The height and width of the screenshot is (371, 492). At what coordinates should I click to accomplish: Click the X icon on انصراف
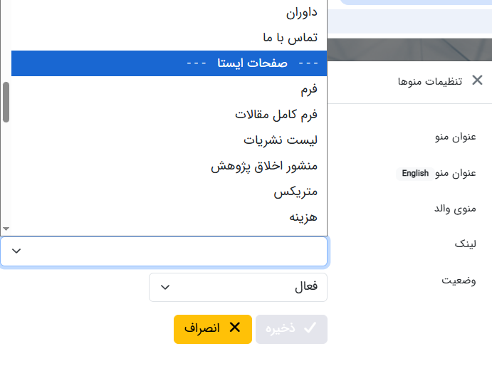235,328
